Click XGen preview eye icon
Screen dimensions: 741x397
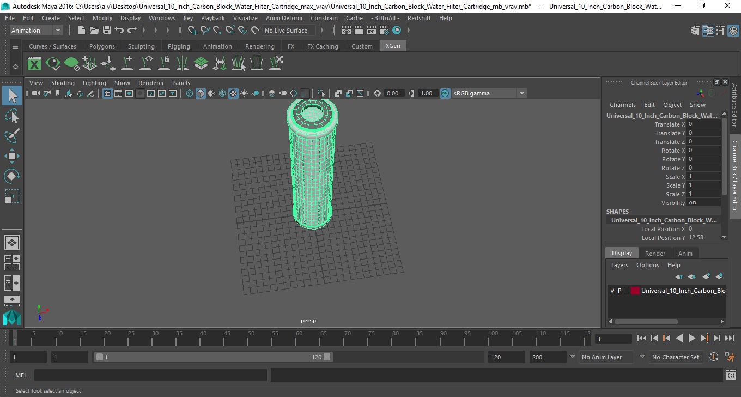(53, 64)
